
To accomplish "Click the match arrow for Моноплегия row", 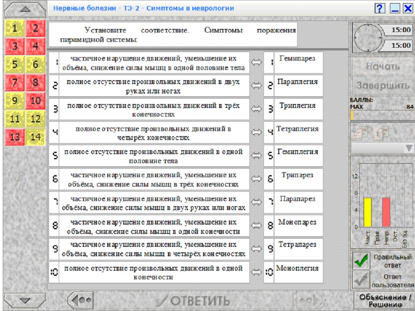I will (x=256, y=272).
